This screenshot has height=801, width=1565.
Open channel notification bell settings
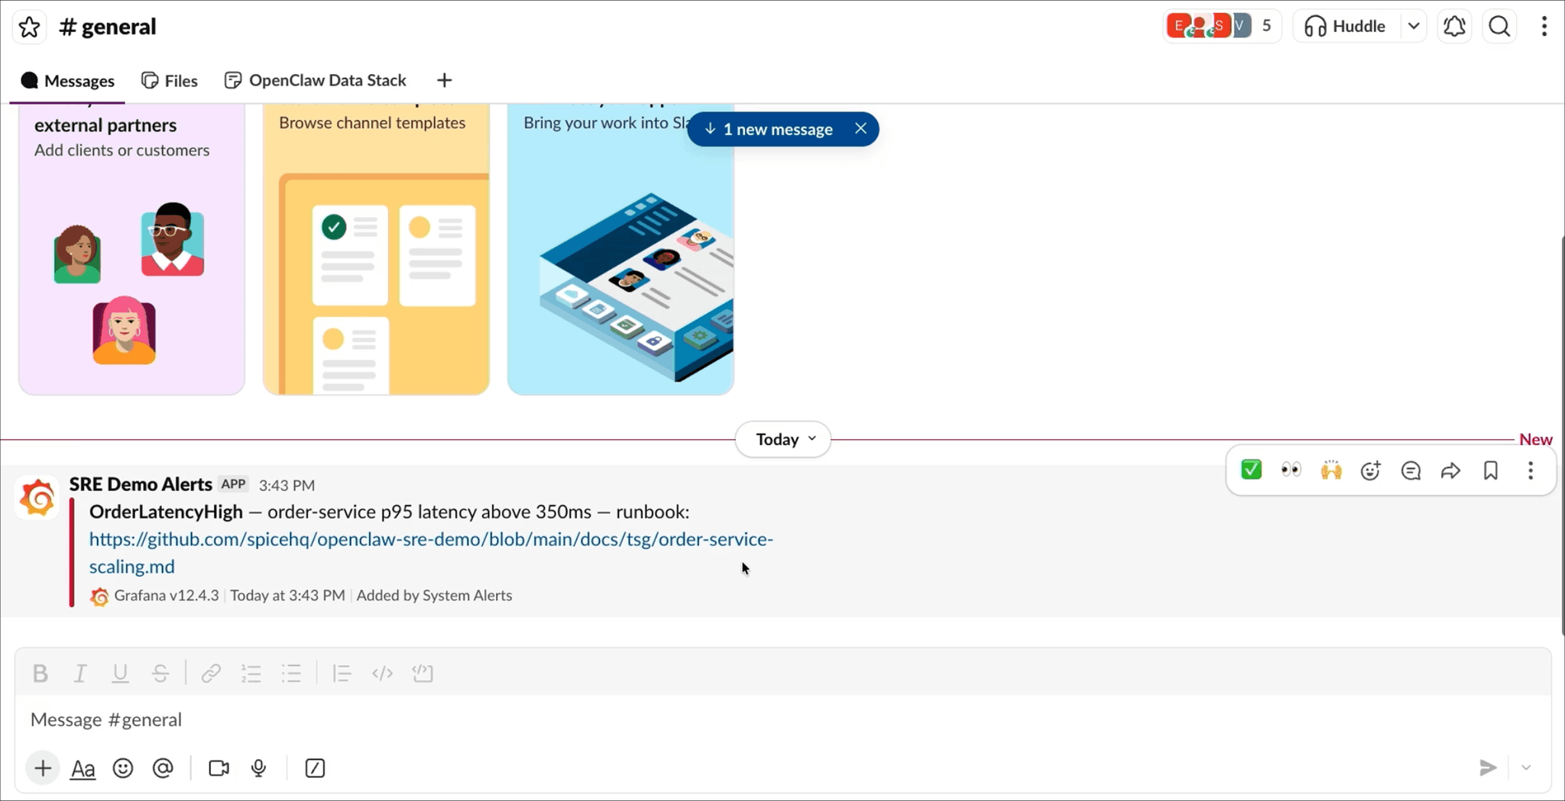[x=1454, y=27]
